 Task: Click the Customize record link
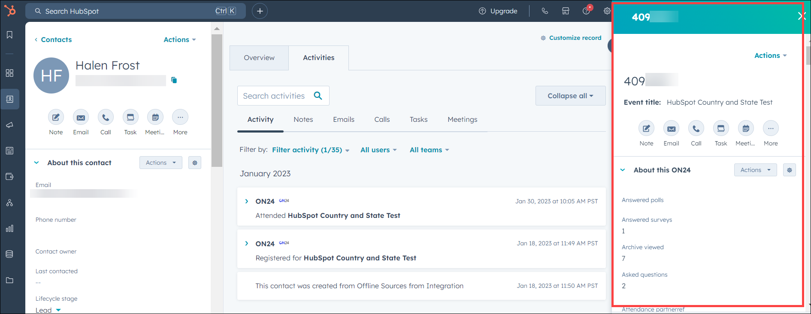pos(571,38)
